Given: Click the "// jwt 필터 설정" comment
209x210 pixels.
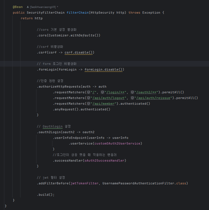Looking at the screenshot, I should pyautogui.click(x=51, y=178).
